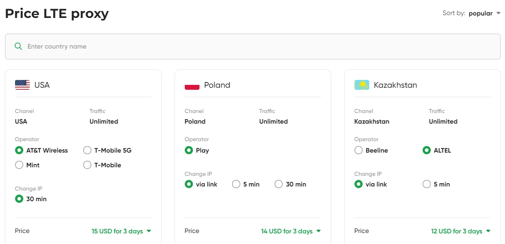Viewport: 505px width, 244px height.
Task: Click the search magnifier icon
Action: point(18,46)
